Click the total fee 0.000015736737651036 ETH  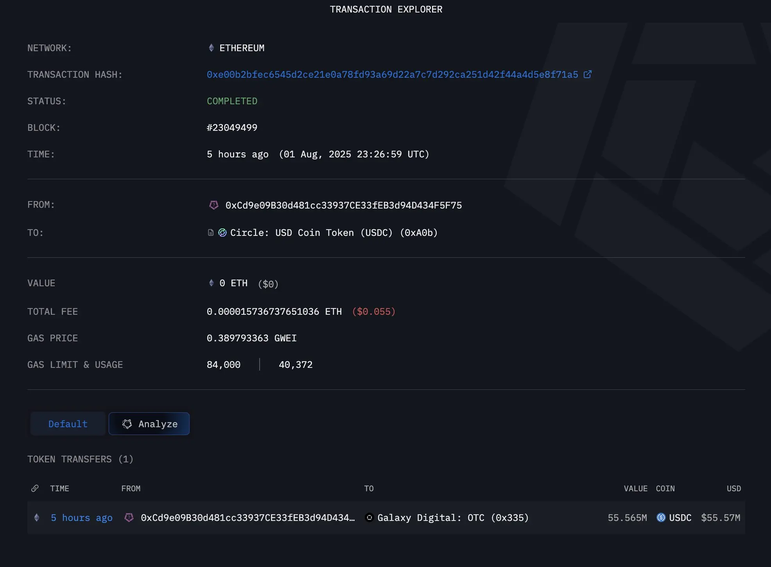[x=274, y=312]
